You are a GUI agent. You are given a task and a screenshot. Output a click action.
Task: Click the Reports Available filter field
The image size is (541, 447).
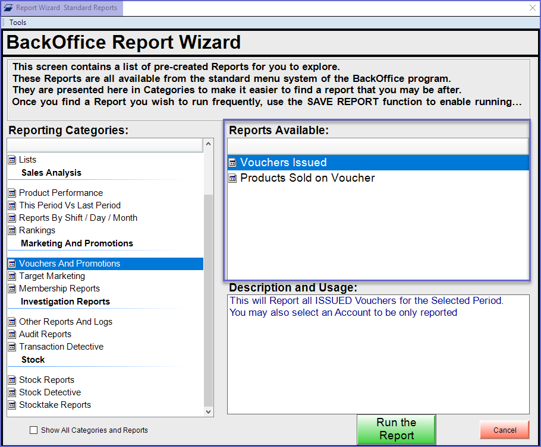click(x=378, y=146)
